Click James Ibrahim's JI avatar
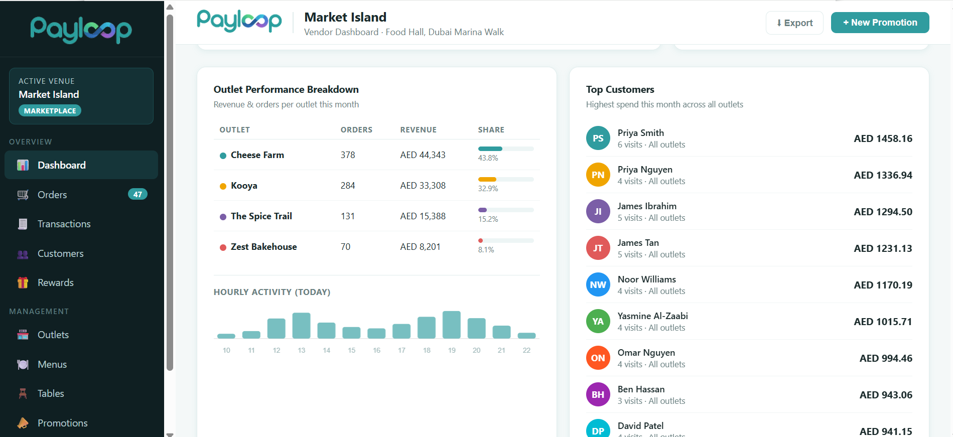953x437 pixels. (598, 212)
